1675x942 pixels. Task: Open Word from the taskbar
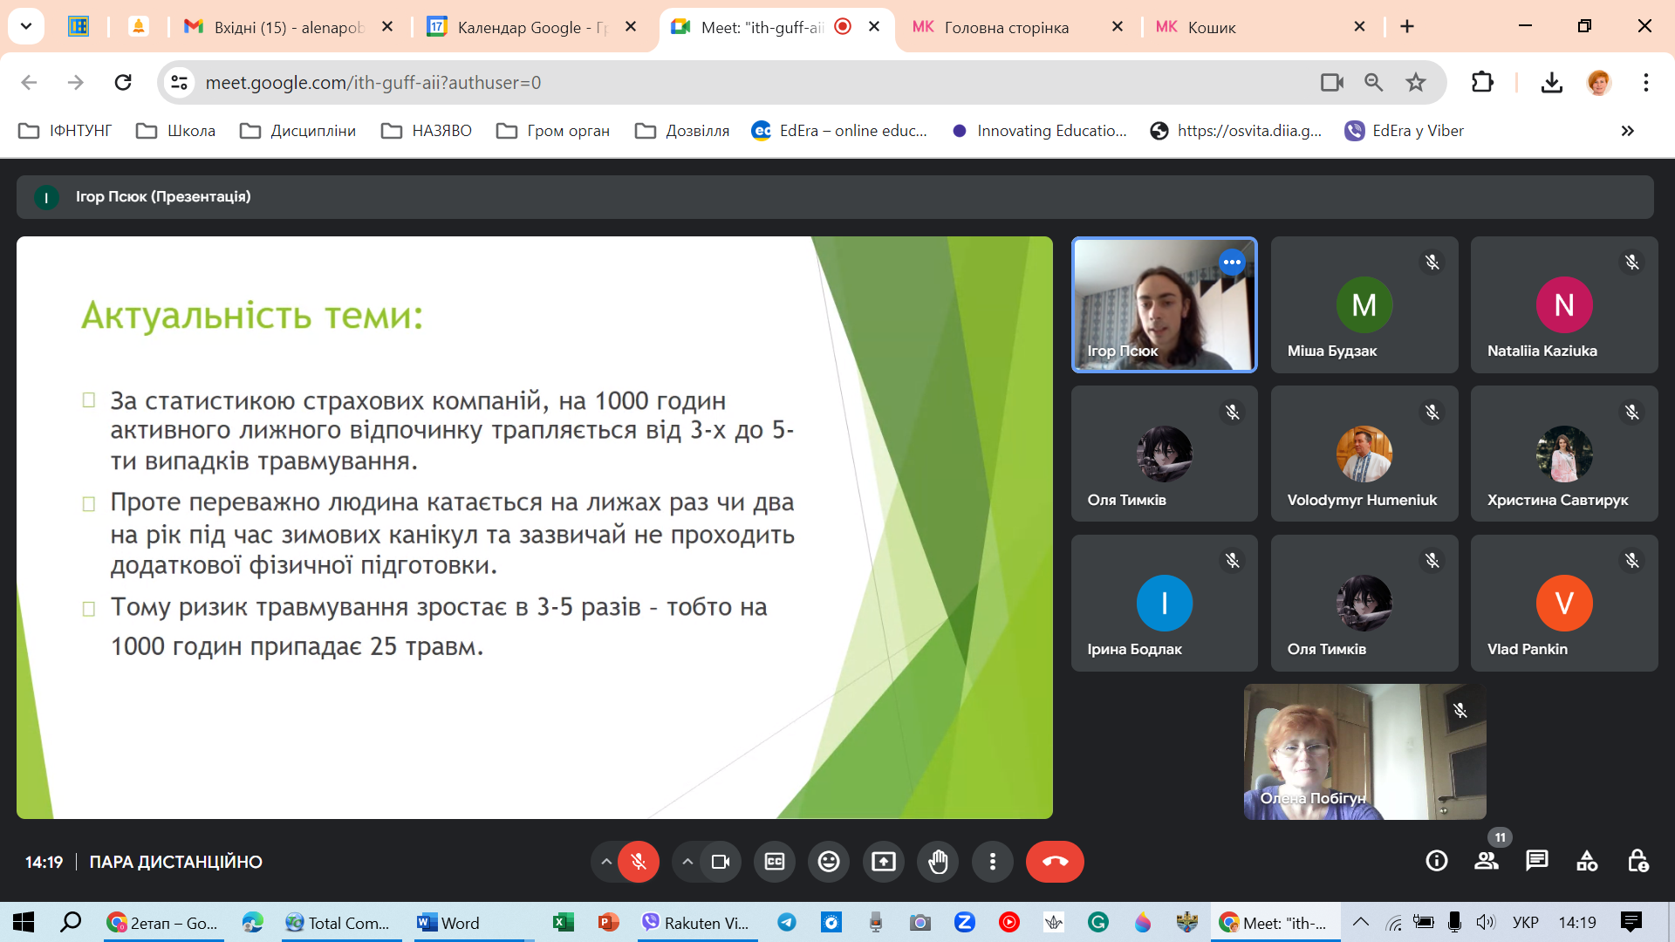pyautogui.click(x=449, y=923)
